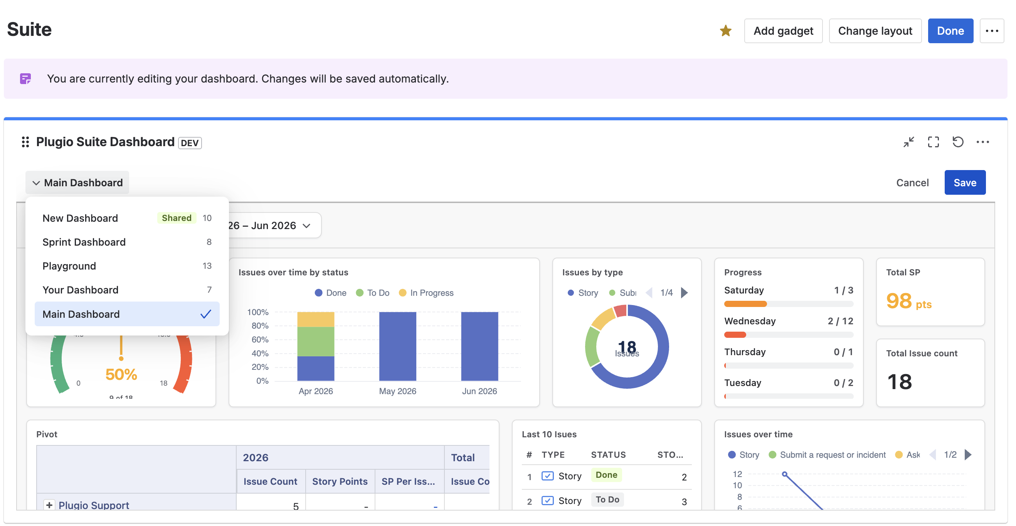The image size is (1016, 526).
Task: Toggle the In Progress series in the legend
Action: [x=426, y=293]
